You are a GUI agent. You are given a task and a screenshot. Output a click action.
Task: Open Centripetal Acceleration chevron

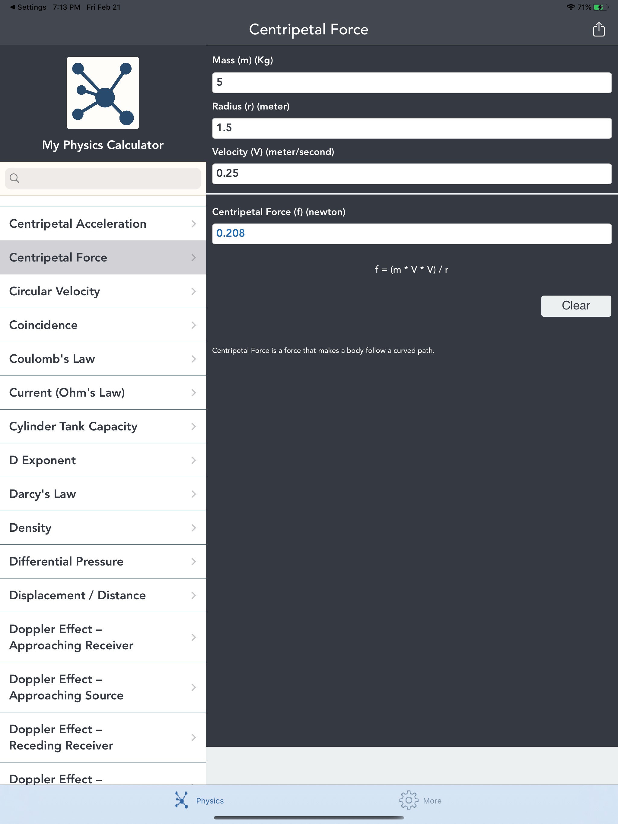(193, 223)
